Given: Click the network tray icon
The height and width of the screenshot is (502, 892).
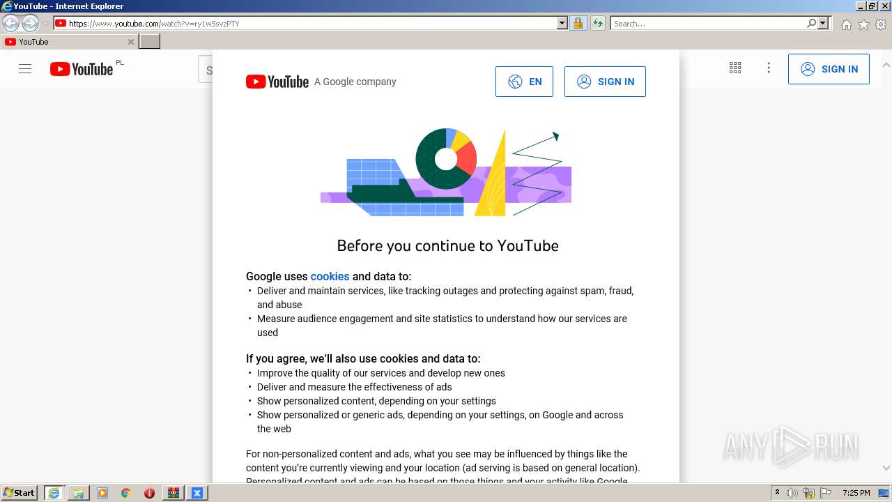Looking at the screenshot, I should (x=809, y=493).
